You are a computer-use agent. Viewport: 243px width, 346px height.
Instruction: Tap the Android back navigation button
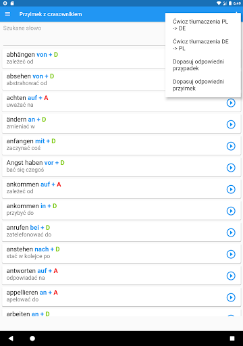point(11,338)
